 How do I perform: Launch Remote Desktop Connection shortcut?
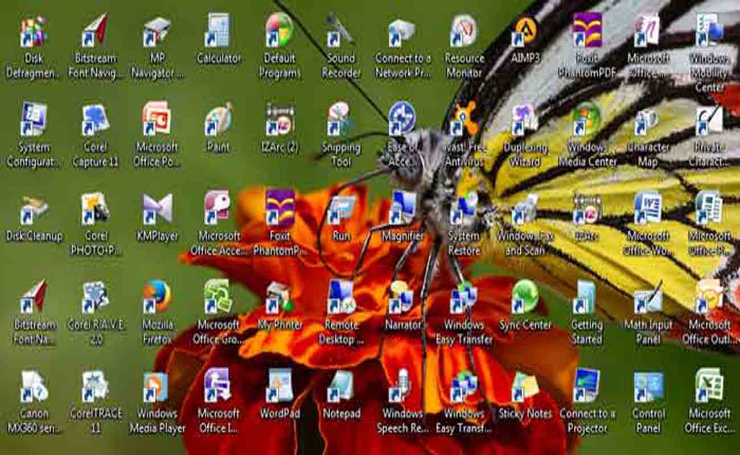[x=340, y=297]
